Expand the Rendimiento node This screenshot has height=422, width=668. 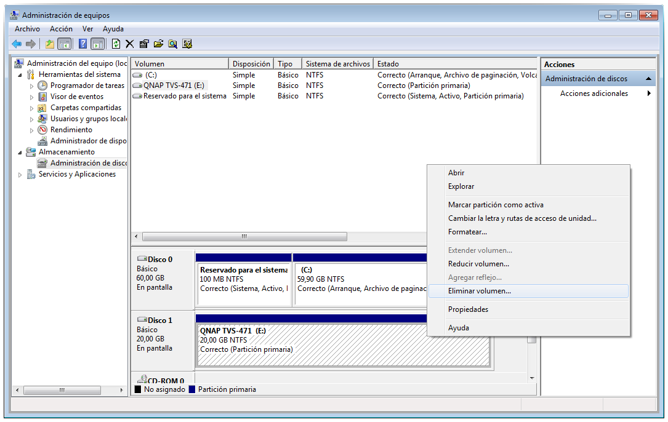31,130
